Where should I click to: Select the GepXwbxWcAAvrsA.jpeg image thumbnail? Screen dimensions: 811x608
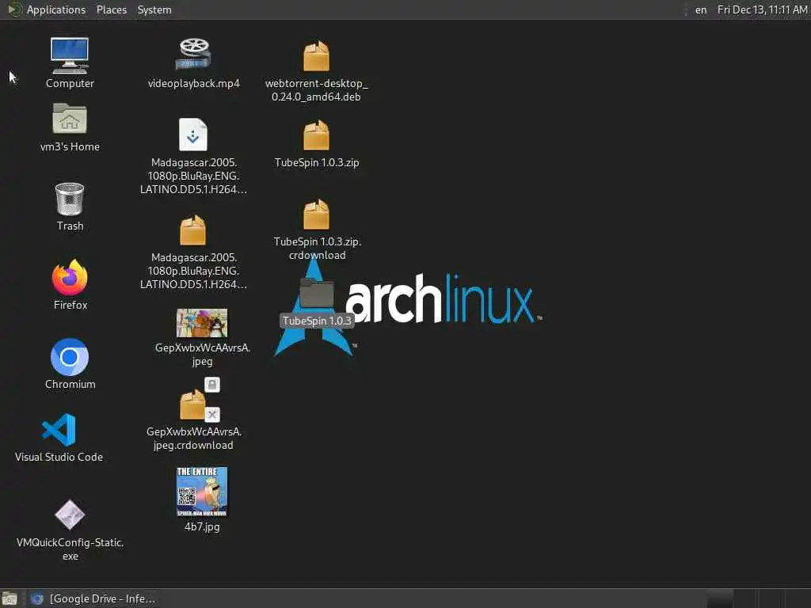[x=202, y=323]
